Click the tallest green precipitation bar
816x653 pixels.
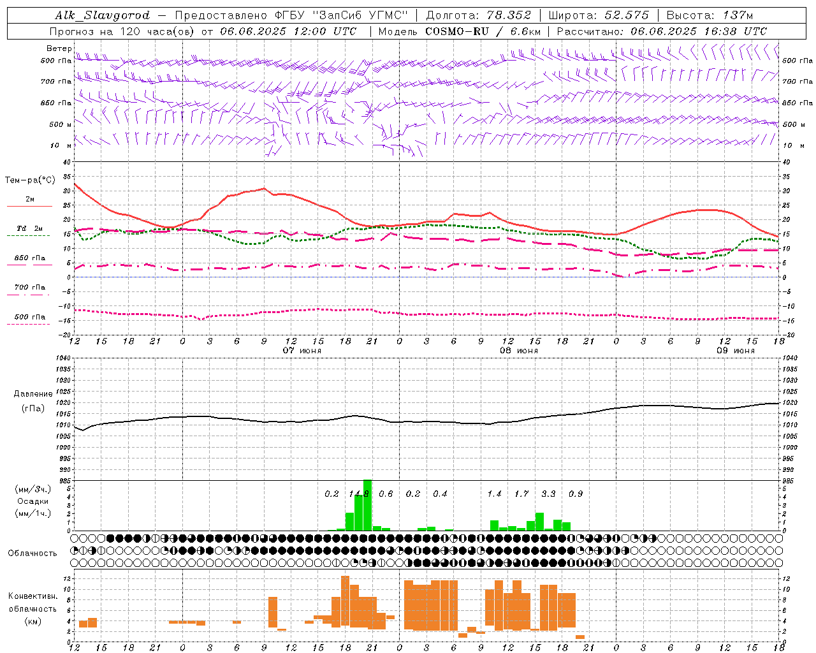click(x=367, y=505)
